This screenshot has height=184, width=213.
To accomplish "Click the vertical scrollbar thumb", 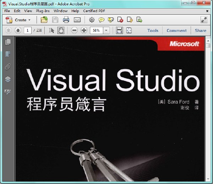I will pyautogui.click(x=208, y=46).
